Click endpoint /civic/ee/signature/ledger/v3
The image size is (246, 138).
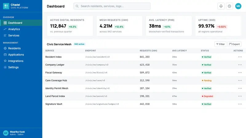click(102, 104)
